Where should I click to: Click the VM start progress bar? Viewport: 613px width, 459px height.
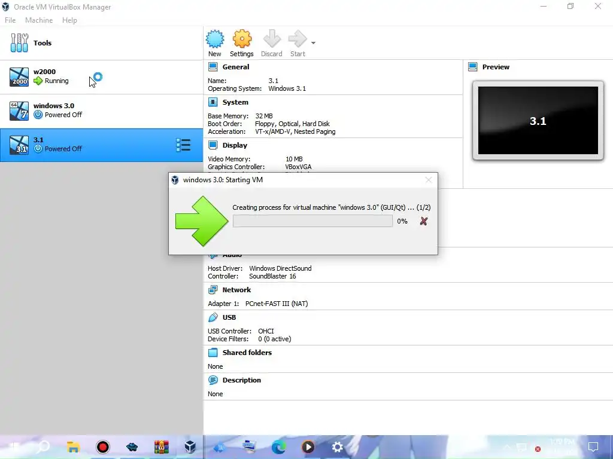312,221
